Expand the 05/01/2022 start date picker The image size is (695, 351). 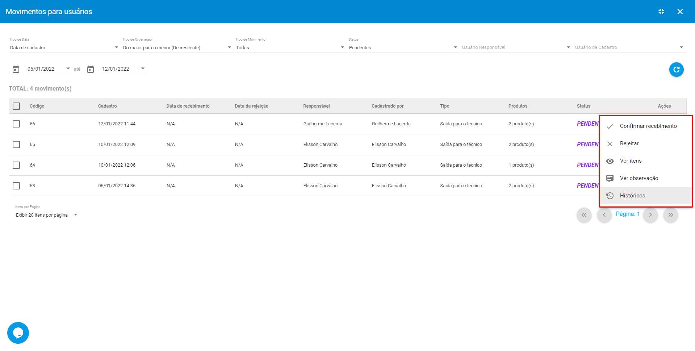49,69
